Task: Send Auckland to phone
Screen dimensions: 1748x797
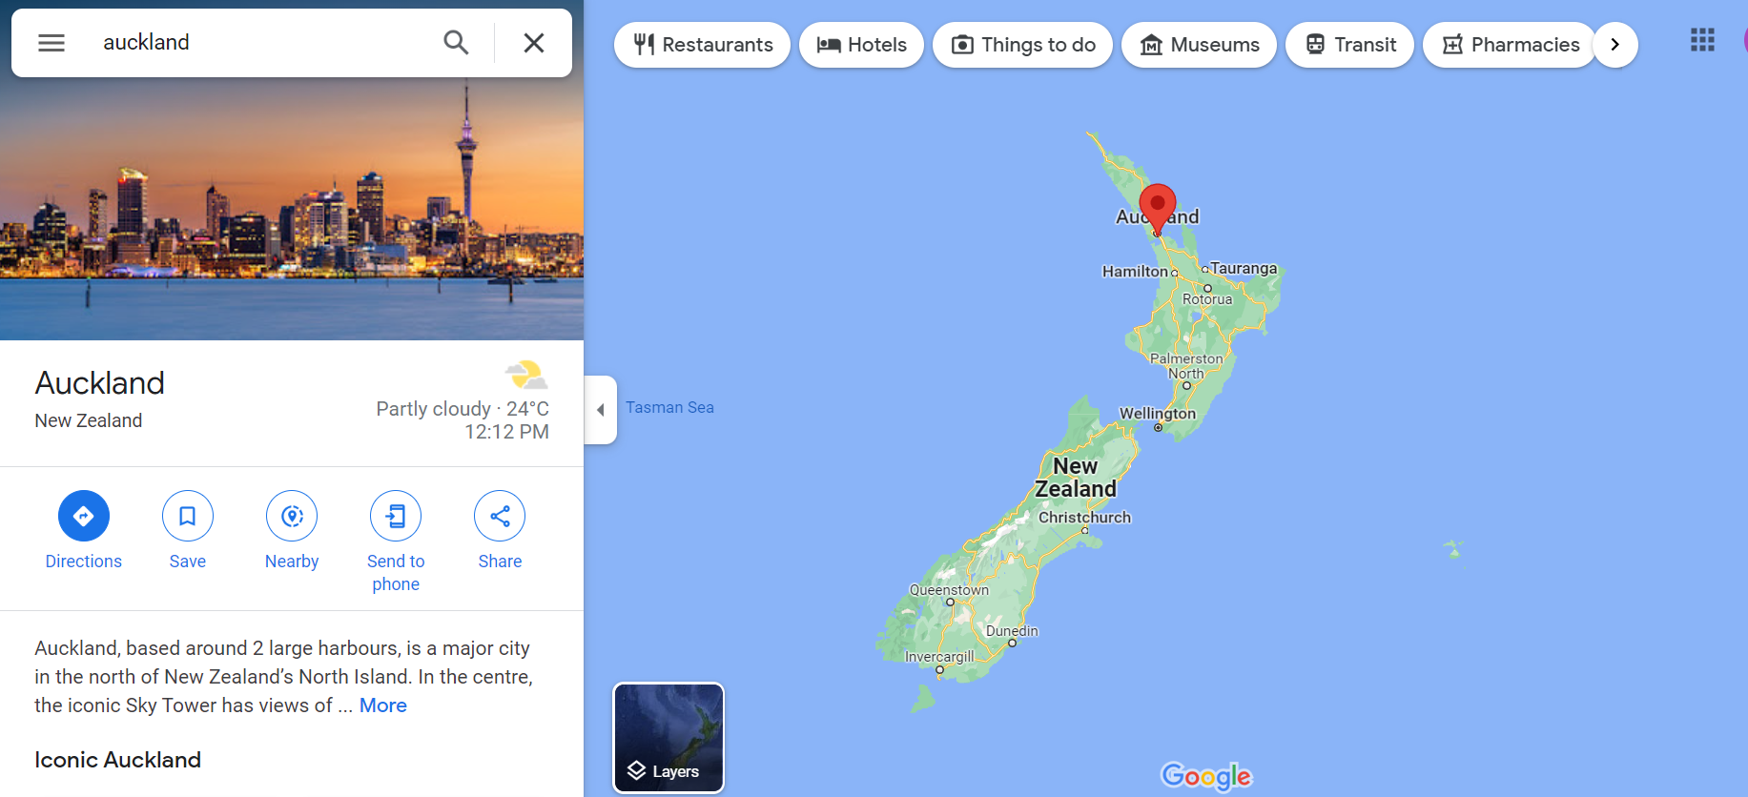Action: click(396, 516)
